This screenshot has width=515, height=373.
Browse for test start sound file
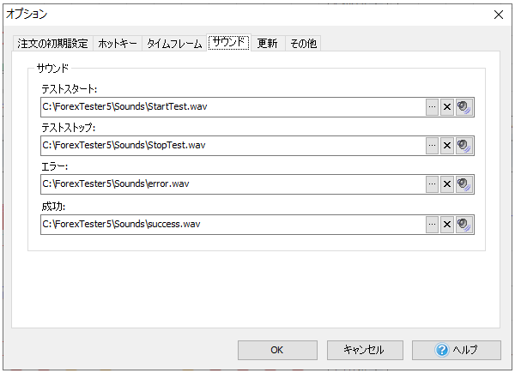[x=432, y=107]
